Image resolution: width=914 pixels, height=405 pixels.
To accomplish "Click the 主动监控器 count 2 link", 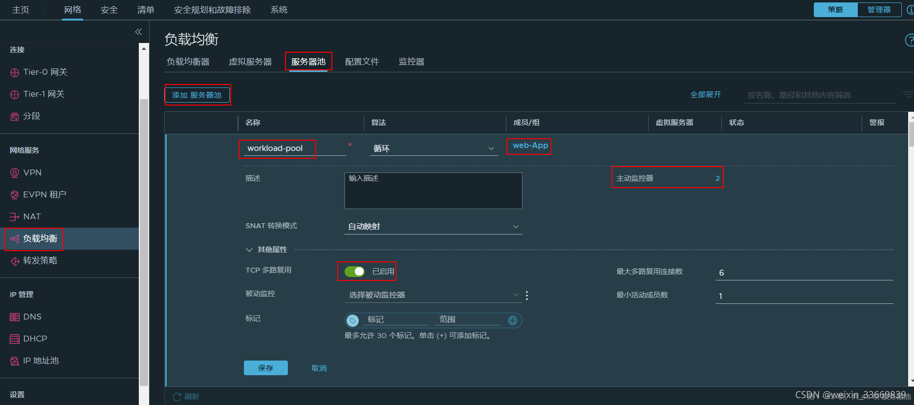I will 718,178.
